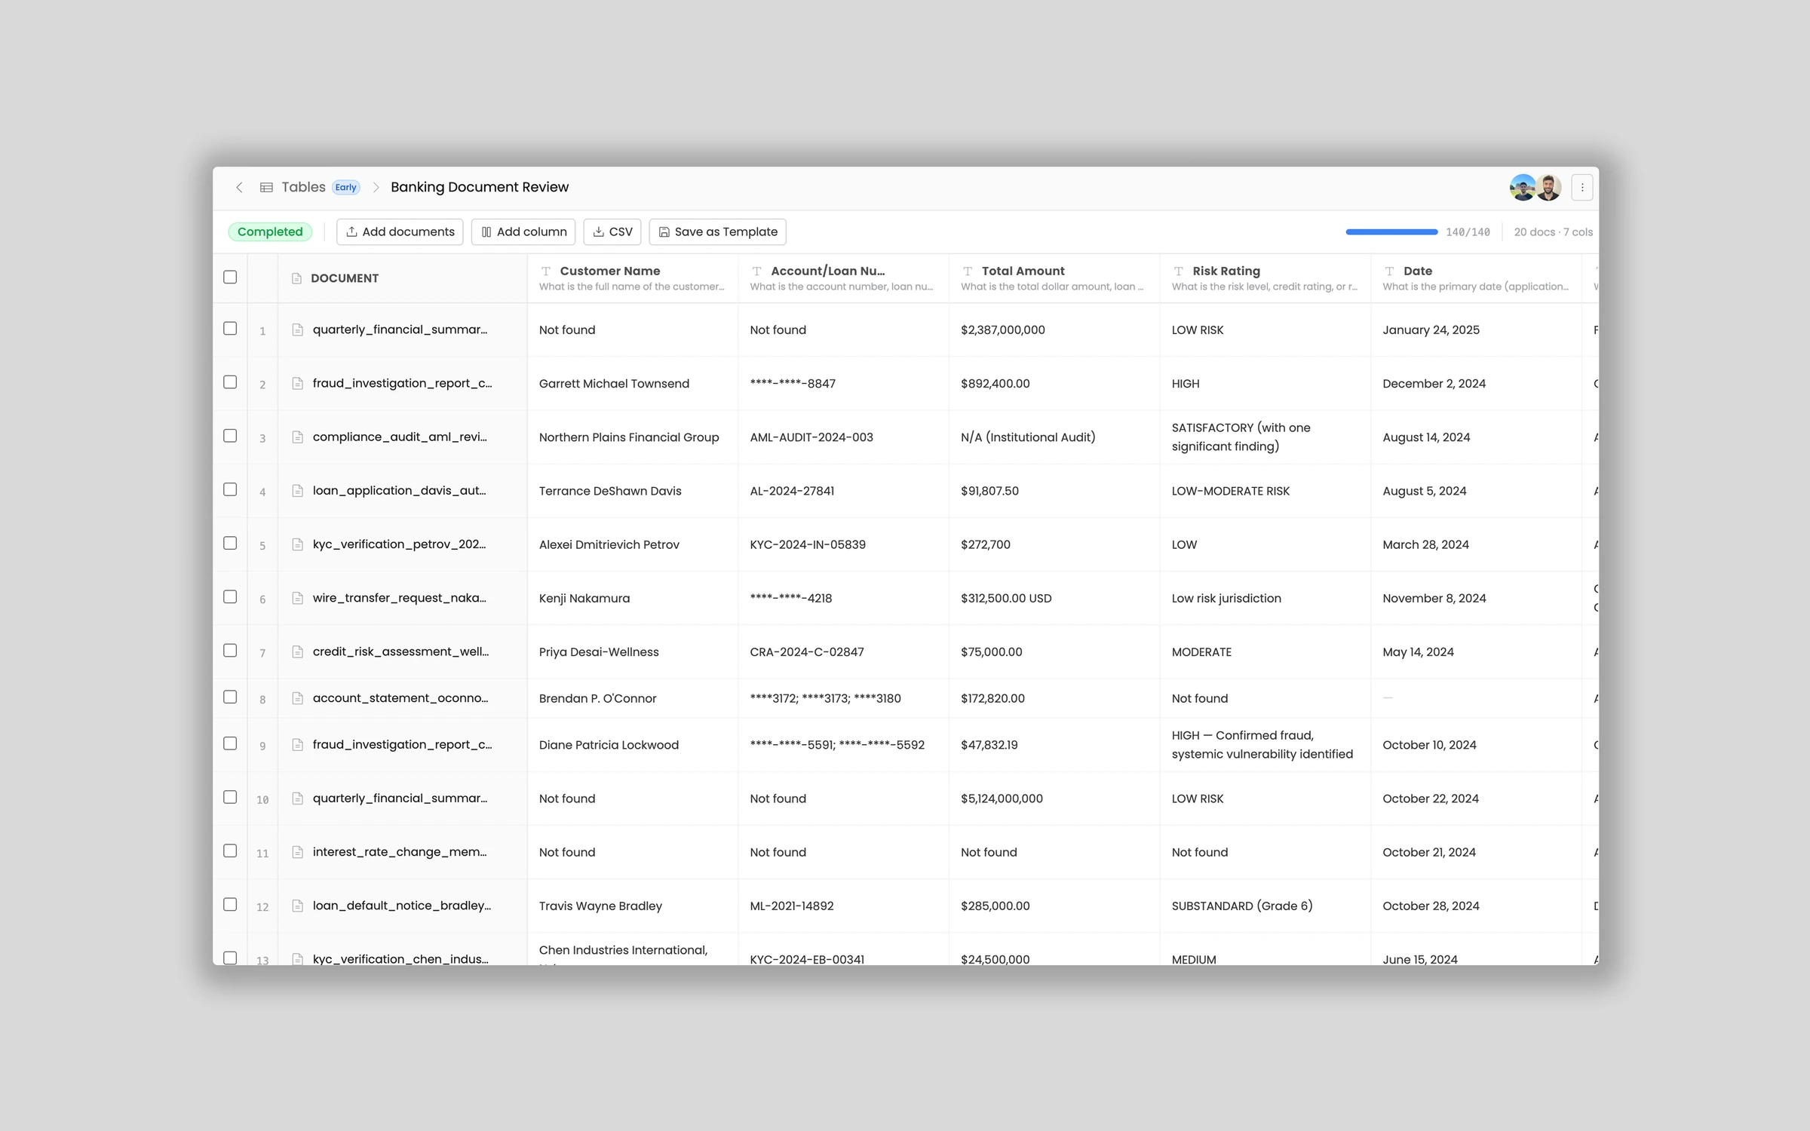Open the CSV export icon
The image size is (1810, 1131).
[598, 231]
